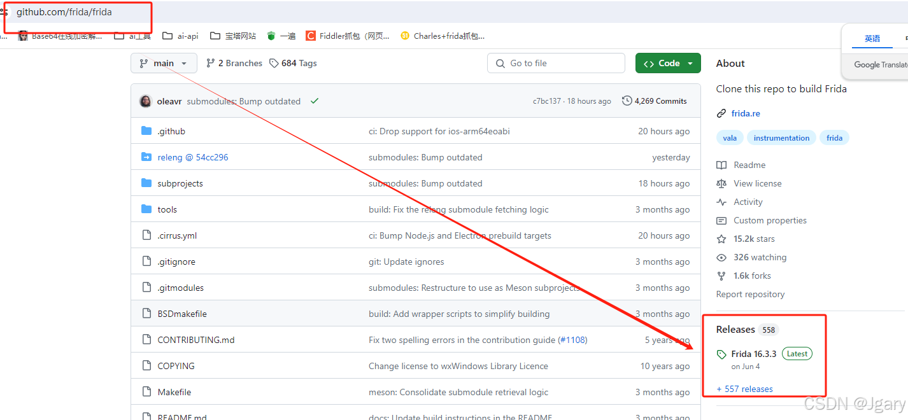Click the github.com/frida/frida address bar
Screen dimensions: 908x420
click(64, 12)
